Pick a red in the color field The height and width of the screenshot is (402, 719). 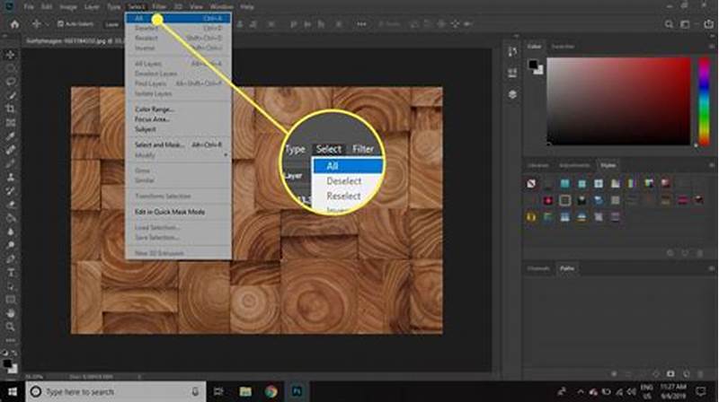(619, 101)
